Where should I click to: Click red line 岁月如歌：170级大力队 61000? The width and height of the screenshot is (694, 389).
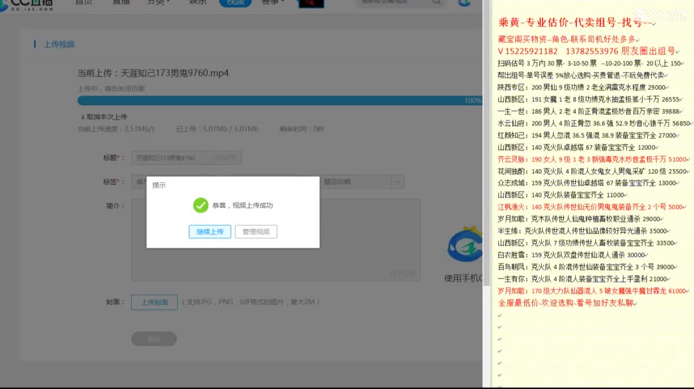coord(592,291)
